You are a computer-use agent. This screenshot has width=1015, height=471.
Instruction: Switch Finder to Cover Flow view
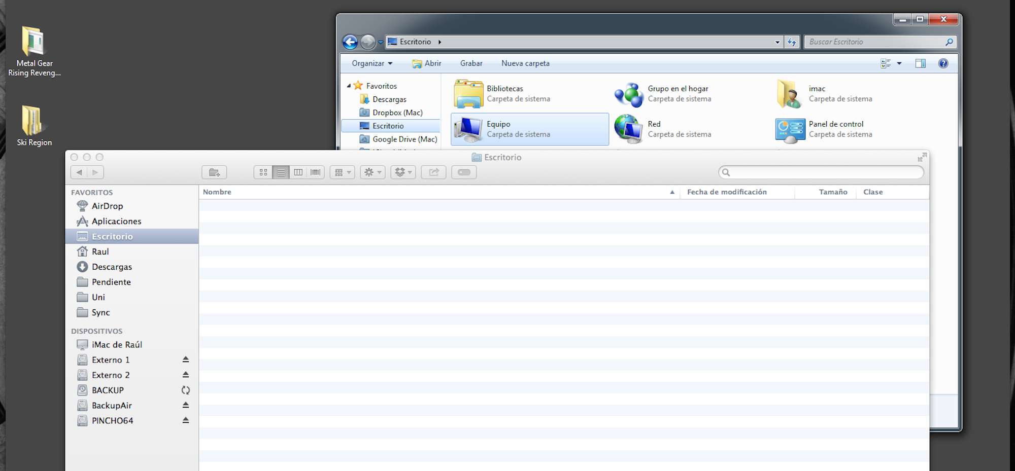(315, 172)
